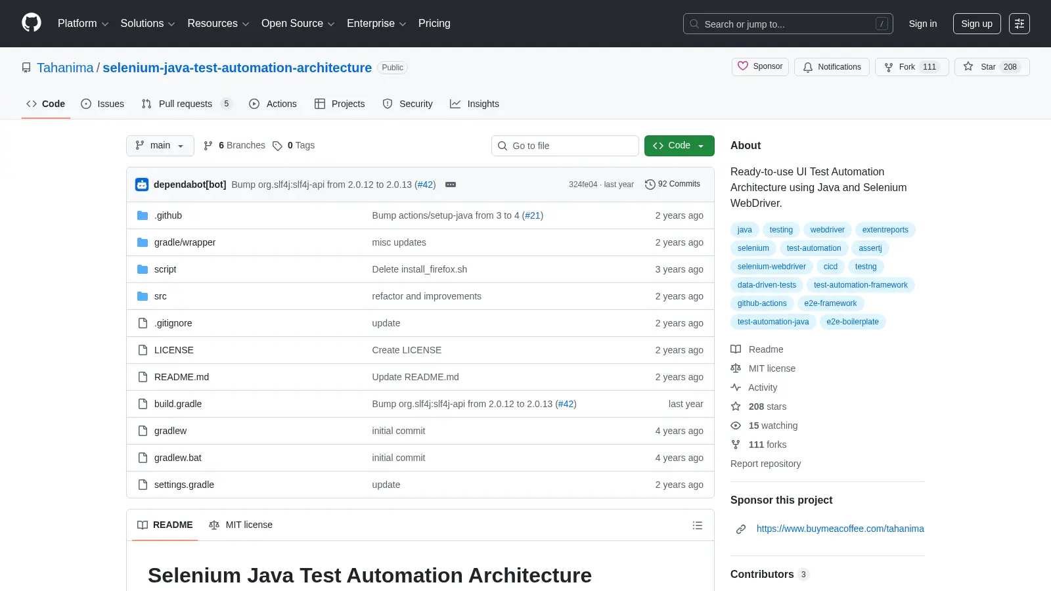Open the top-right header menu icon
This screenshot has height=591, width=1051.
click(1019, 24)
